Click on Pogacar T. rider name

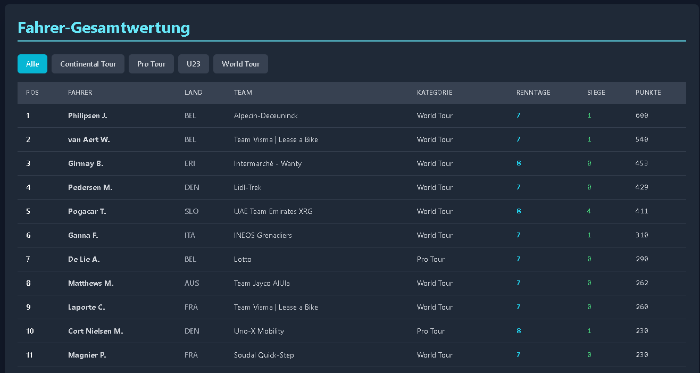point(87,211)
